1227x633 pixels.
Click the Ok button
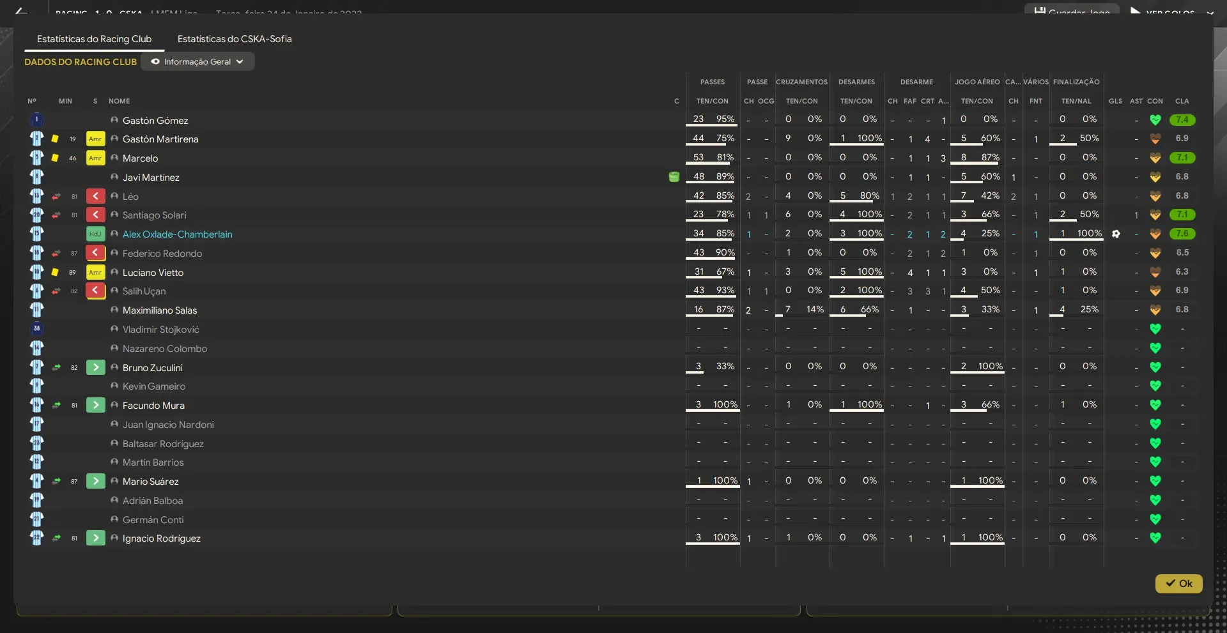[1178, 583]
